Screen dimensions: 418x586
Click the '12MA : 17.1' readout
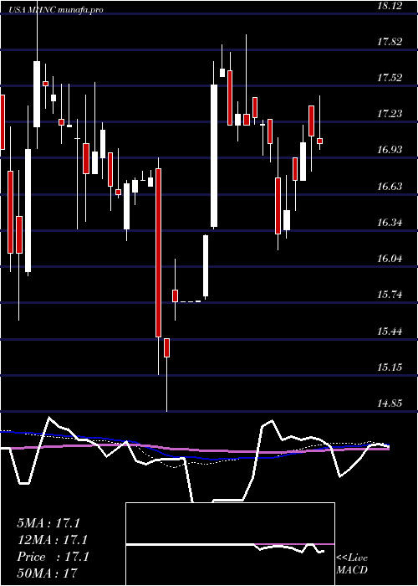point(52,540)
